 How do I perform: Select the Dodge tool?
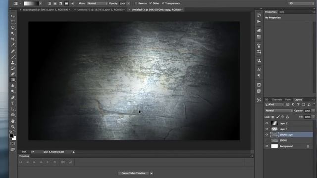[x=13, y=91]
